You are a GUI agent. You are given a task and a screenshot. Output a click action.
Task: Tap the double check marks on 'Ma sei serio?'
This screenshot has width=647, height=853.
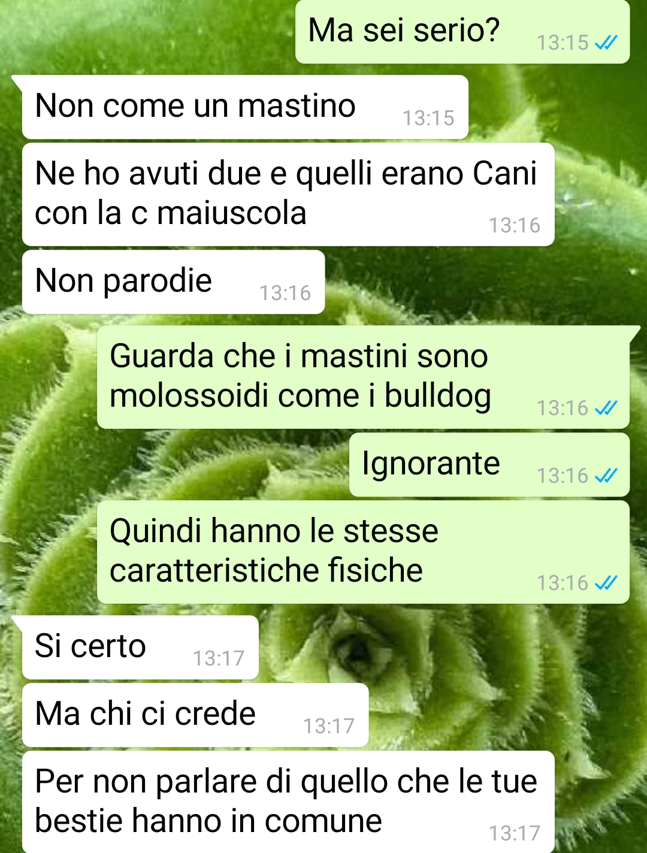[x=606, y=43]
